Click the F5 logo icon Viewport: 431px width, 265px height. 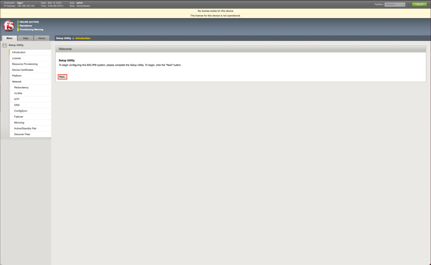(8, 26)
